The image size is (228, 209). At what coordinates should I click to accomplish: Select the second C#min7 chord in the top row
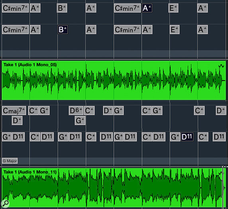128,8
